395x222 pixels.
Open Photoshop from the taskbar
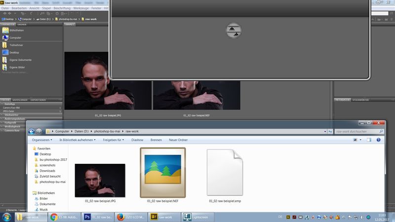(100, 217)
